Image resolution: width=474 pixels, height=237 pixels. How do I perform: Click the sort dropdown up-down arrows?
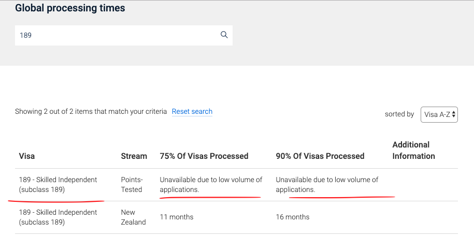point(453,114)
